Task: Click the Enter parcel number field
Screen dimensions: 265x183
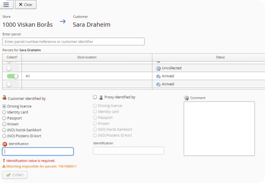Action: coord(73,41)
